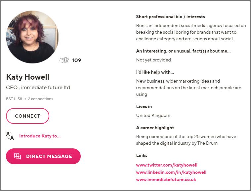
Task: Open the "Introduce Katy to..." link
Action: 40,136
